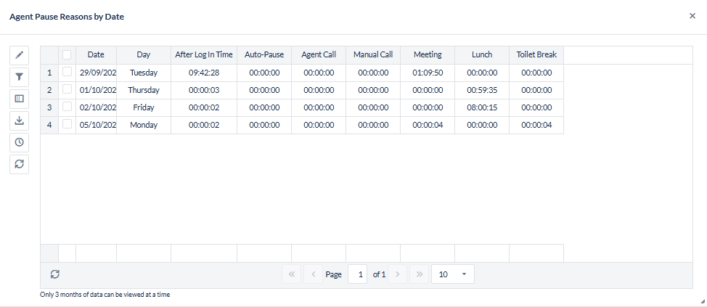Click the dialog resize handle corner
Screen dimensions: 707x307
[x=703, y=303]
